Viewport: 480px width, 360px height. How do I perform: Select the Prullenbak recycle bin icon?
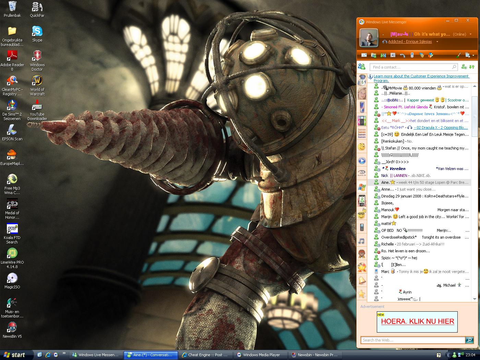coord(12,9)
